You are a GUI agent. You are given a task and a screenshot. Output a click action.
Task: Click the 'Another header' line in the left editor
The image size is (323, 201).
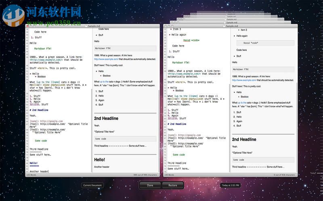(x=39, y=171)
